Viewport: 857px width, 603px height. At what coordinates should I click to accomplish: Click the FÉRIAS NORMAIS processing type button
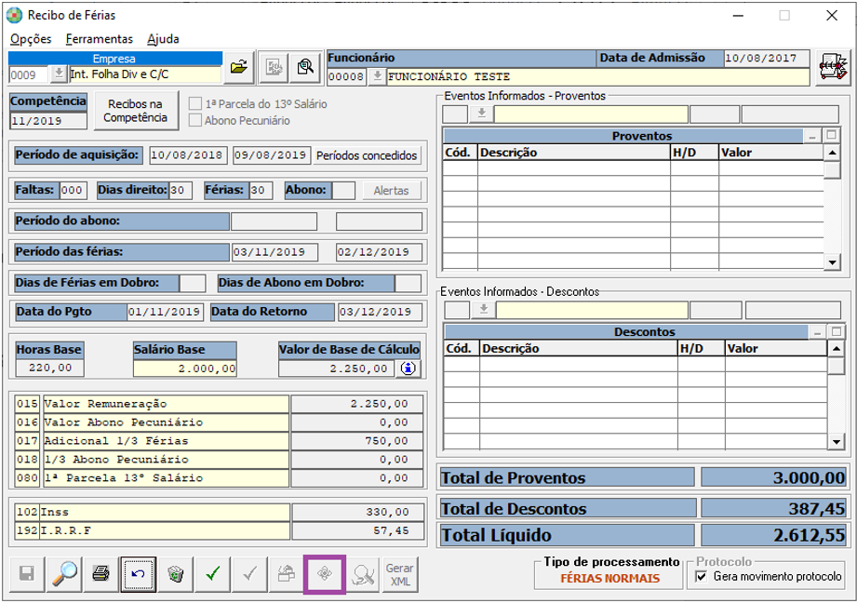(x=610, y=579)
